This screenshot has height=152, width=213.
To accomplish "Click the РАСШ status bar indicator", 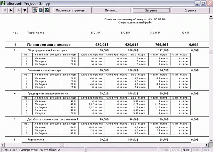I will click(x=164, y=150).
